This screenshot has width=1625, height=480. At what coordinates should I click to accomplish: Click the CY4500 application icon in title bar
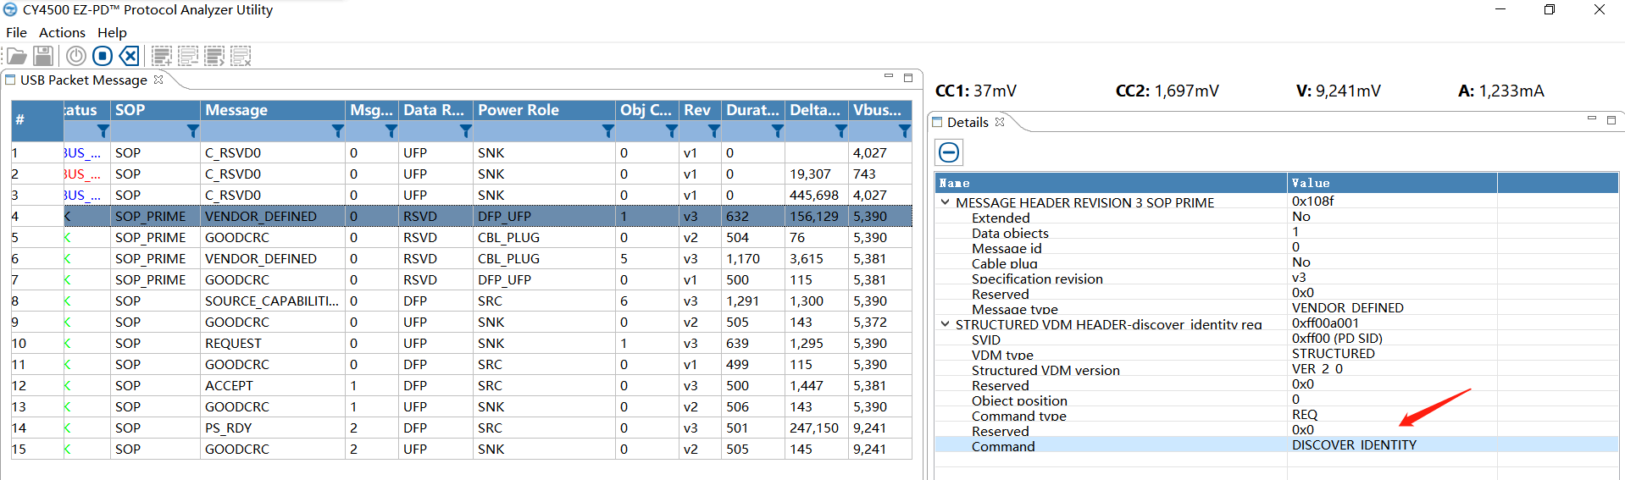(10, 9)
